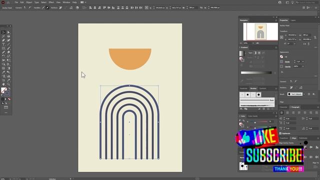This screenshot has height=180, width=320.
Task: Toggle the Hyphenate checkbox
Action: point(280,133)
